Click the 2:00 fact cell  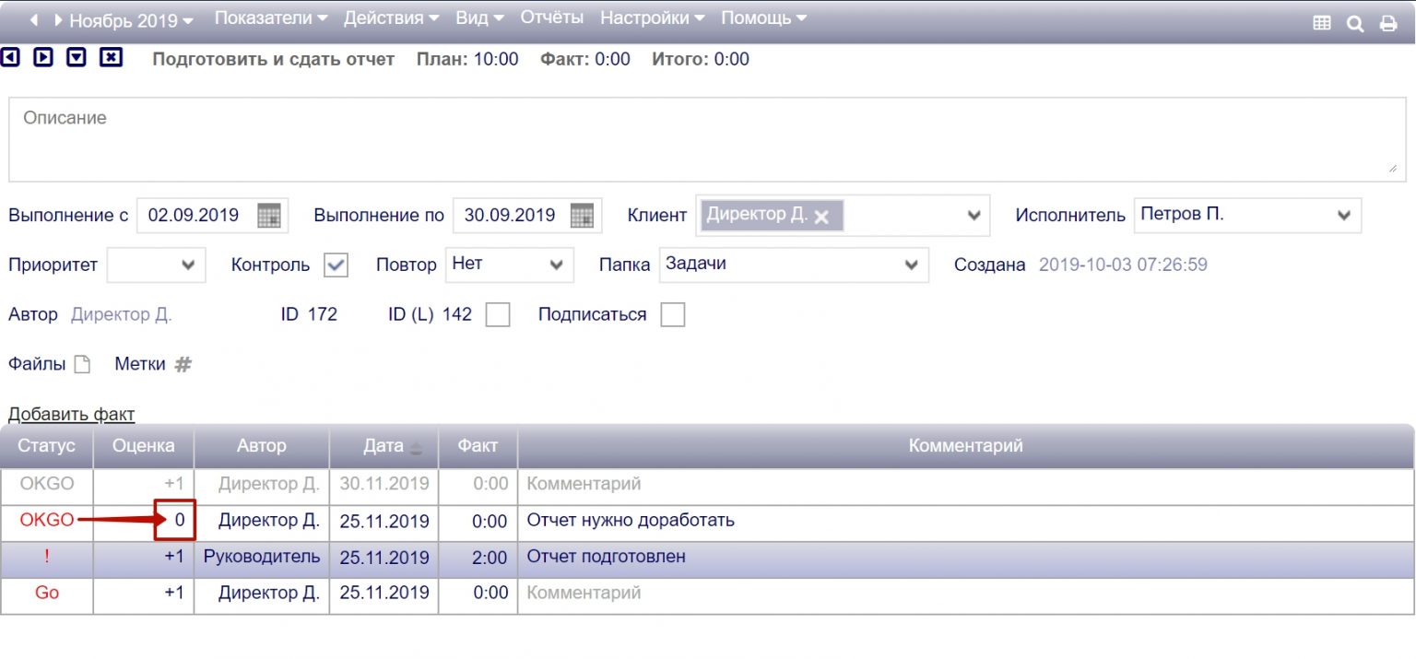point(478,558)
